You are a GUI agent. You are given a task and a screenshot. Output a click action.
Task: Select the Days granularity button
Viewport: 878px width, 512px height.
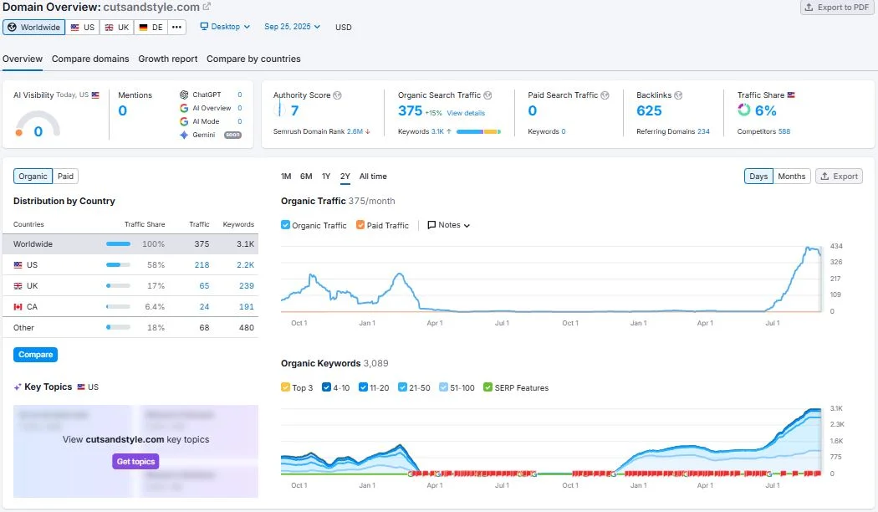click(758, 176)
